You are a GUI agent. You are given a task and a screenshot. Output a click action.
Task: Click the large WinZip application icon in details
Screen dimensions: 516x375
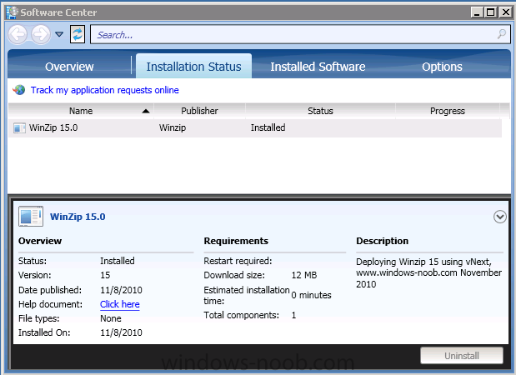31,216
